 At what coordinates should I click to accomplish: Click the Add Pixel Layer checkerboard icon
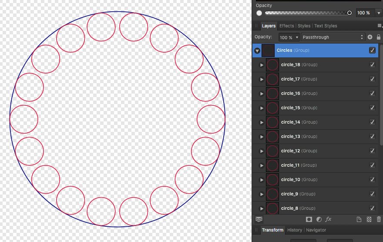369,219
